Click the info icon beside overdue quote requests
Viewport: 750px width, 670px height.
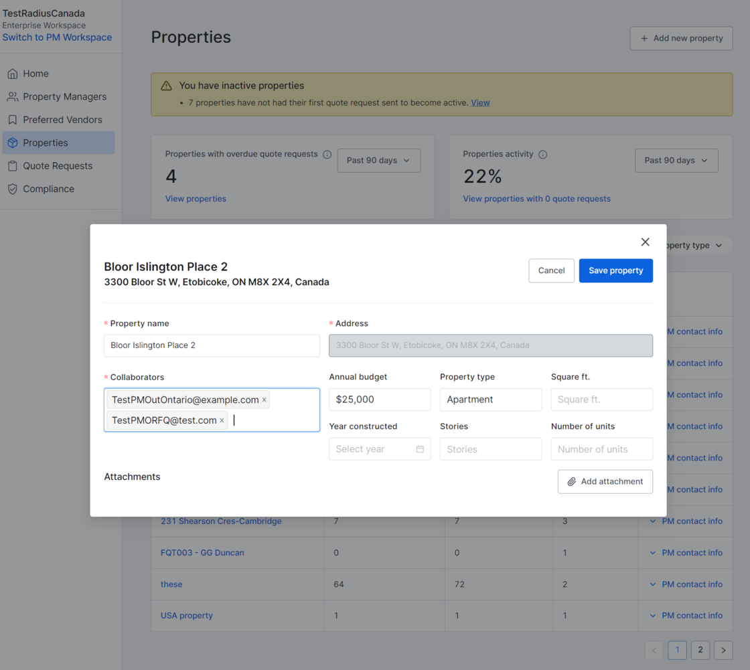[x=327, y=155]
